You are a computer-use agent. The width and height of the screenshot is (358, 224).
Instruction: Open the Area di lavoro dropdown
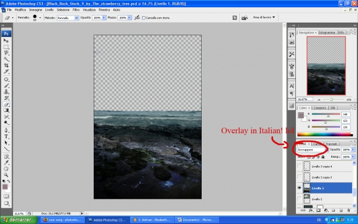264,17
